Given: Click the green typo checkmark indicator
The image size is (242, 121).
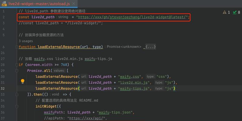Looking at the screenshot, I should point(234,12).
